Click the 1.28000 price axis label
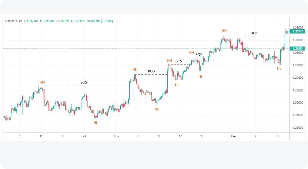This screenshot has width=308, height=169. coord(297,28)
